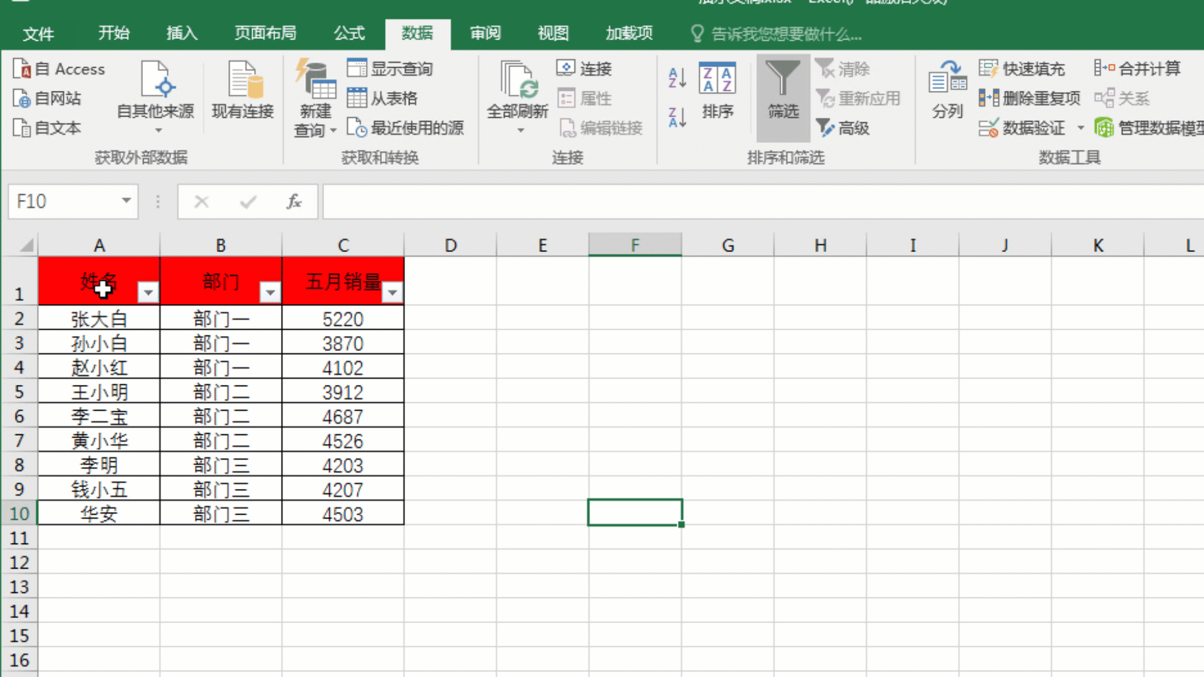Switch to the 加载项 Add-ins tab
This screenshot has width=1204, height=677.
[629, 33]
